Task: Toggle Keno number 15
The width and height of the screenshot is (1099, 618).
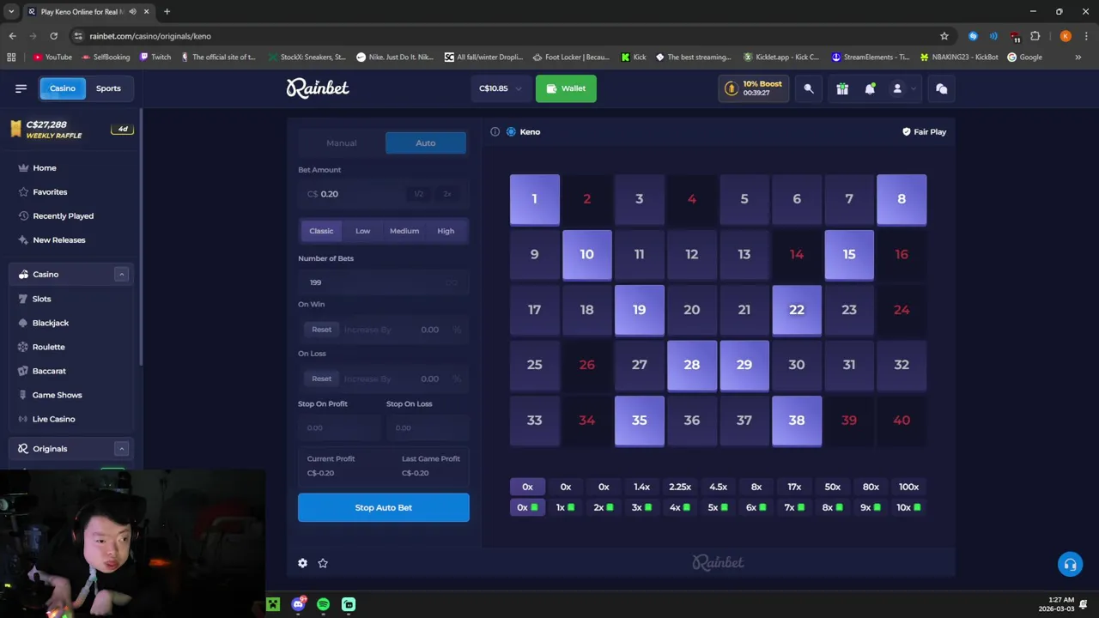Action: (x=848, y=254)
